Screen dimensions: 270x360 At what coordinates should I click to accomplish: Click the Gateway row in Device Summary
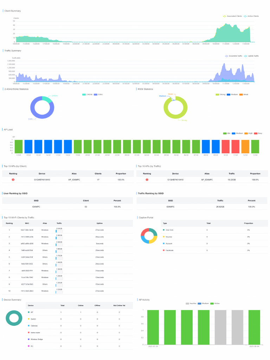[79, 326]
